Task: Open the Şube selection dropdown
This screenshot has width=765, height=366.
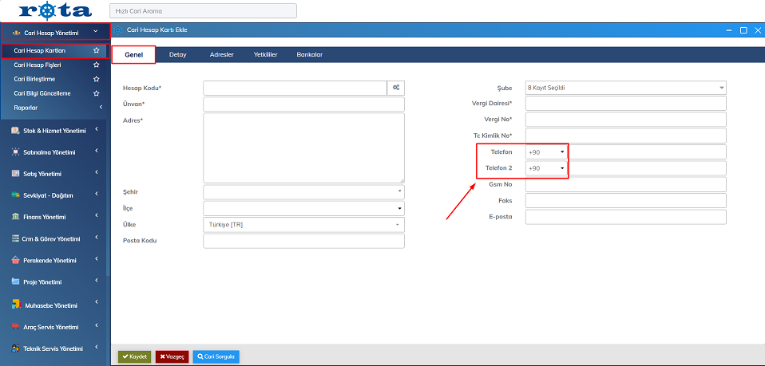Action: (625, 88)
